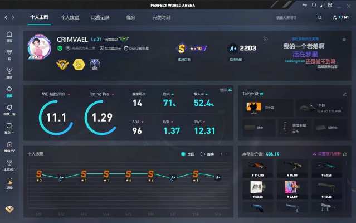Screen dimensions: 356x223
Task: Switch to the 个人主页 tab
Action: pyautogui.click(x=39, y=17)
